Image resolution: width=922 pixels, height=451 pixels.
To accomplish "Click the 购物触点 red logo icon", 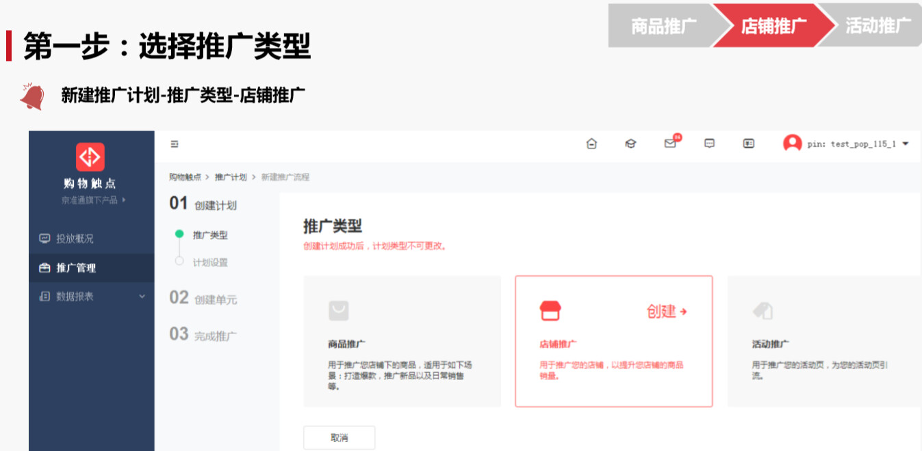I will (90, 156).
